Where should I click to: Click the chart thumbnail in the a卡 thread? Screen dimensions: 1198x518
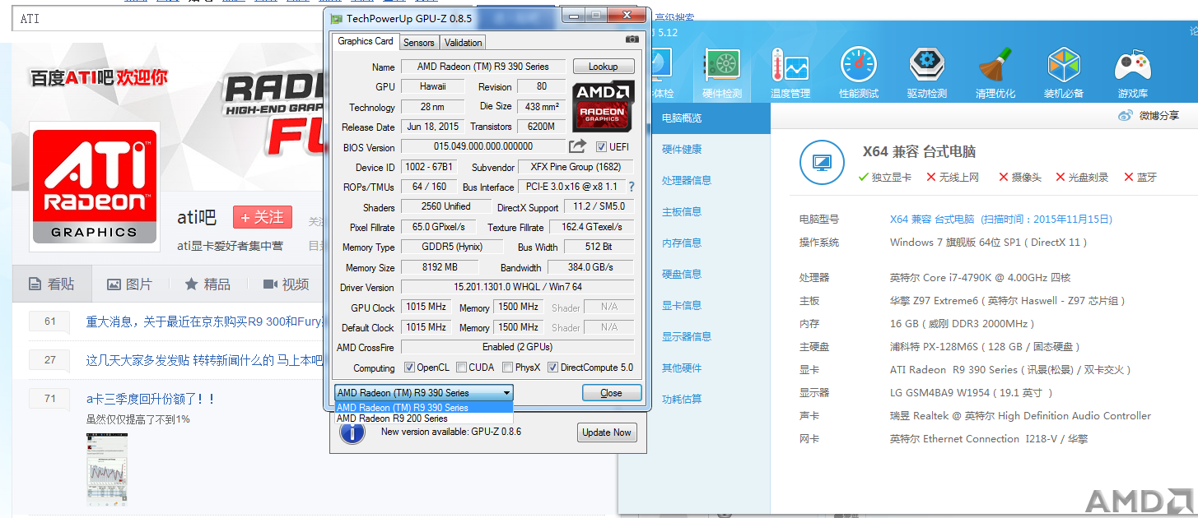pos(107,469)
